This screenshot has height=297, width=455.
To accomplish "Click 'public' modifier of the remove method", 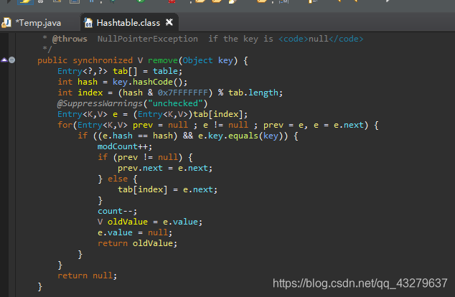I will click(x=52, y=60).
